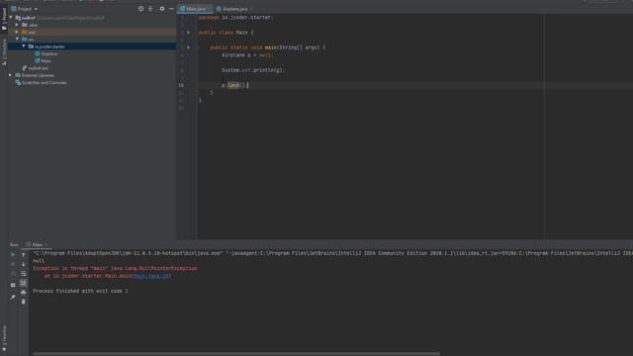Jump down the stack trace with down arrow
This screenshot has height=356, width=633.
(x=24, y=264)
